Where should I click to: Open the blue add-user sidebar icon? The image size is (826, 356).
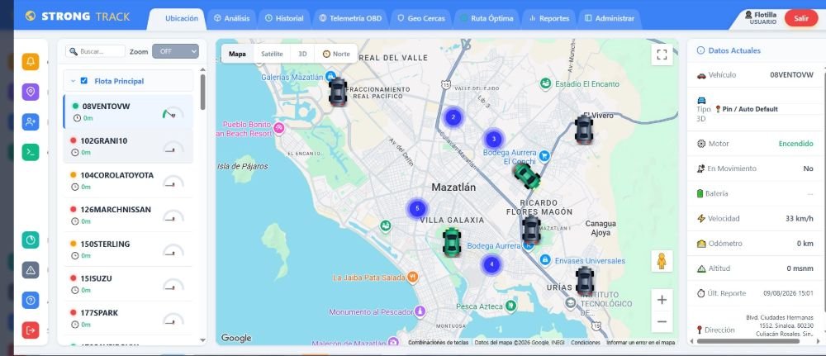coord(31,121)
